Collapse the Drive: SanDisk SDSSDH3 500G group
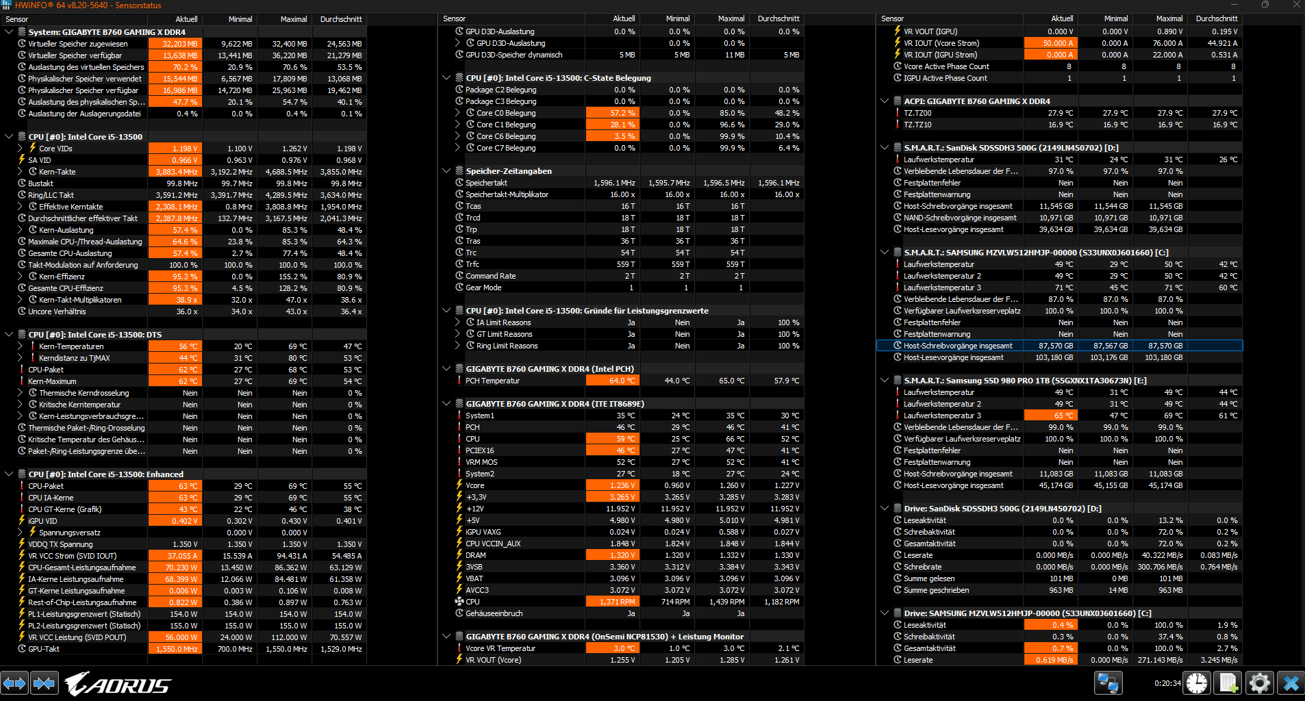The height and width of the screenshot is (701, 1305). coord(885,509)
